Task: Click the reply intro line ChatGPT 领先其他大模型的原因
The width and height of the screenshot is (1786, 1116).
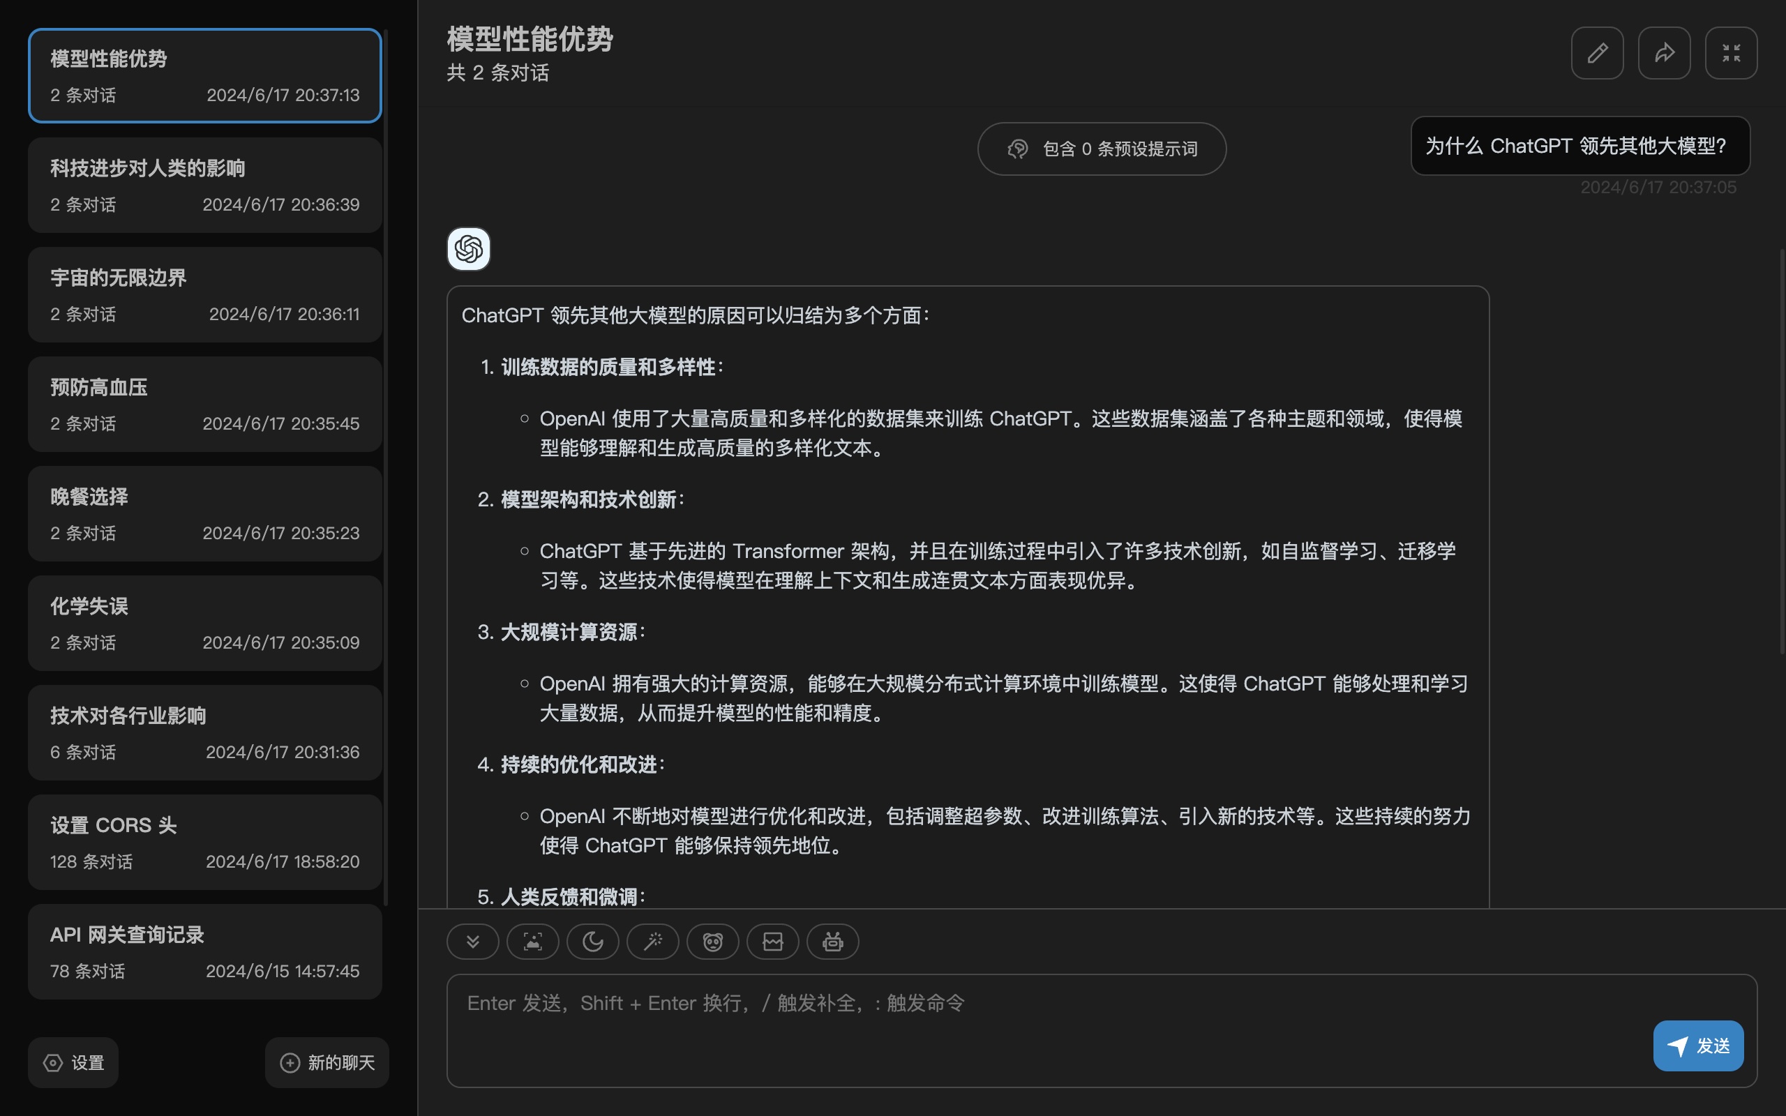Action: click(696, 316)
